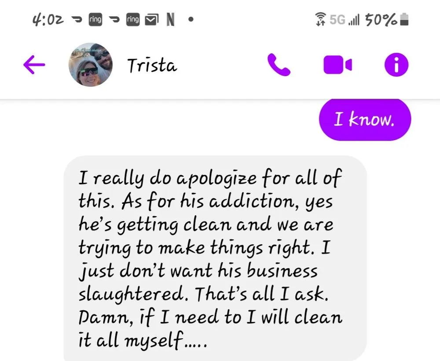Image resolution: width=440 pixels, height=361 pixels.
Task: Tap the Netflix N notification icon
Action: point(170,20)
